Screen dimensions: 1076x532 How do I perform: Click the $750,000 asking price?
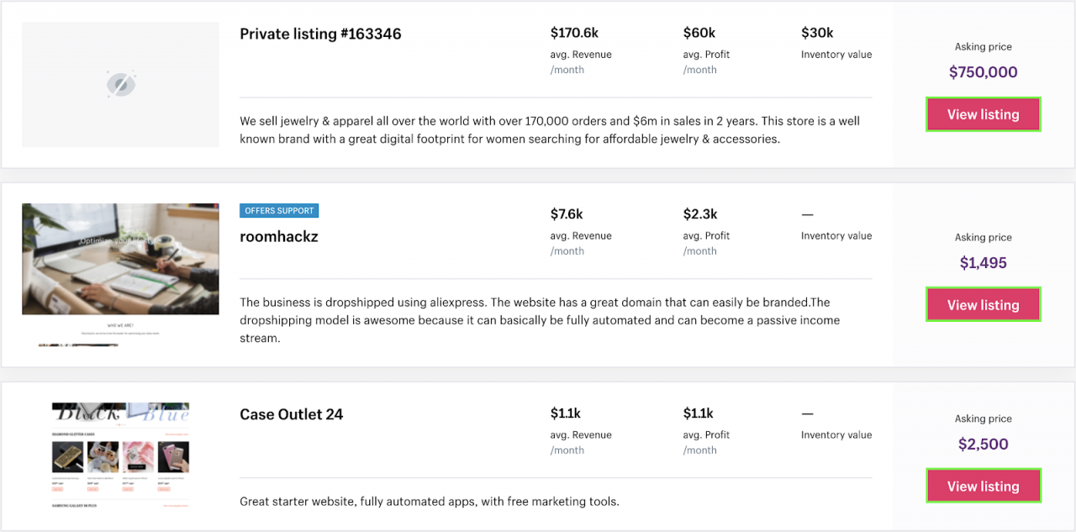[983, 72]
